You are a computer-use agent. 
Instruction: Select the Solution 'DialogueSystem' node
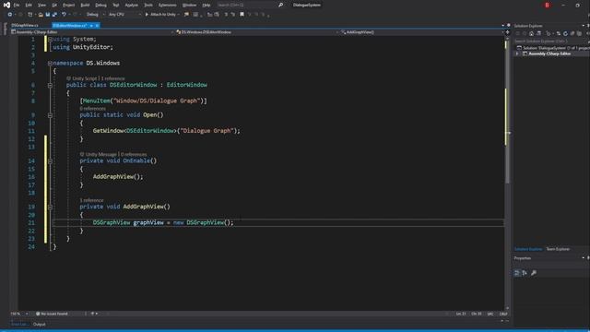[x=553, y=48]
